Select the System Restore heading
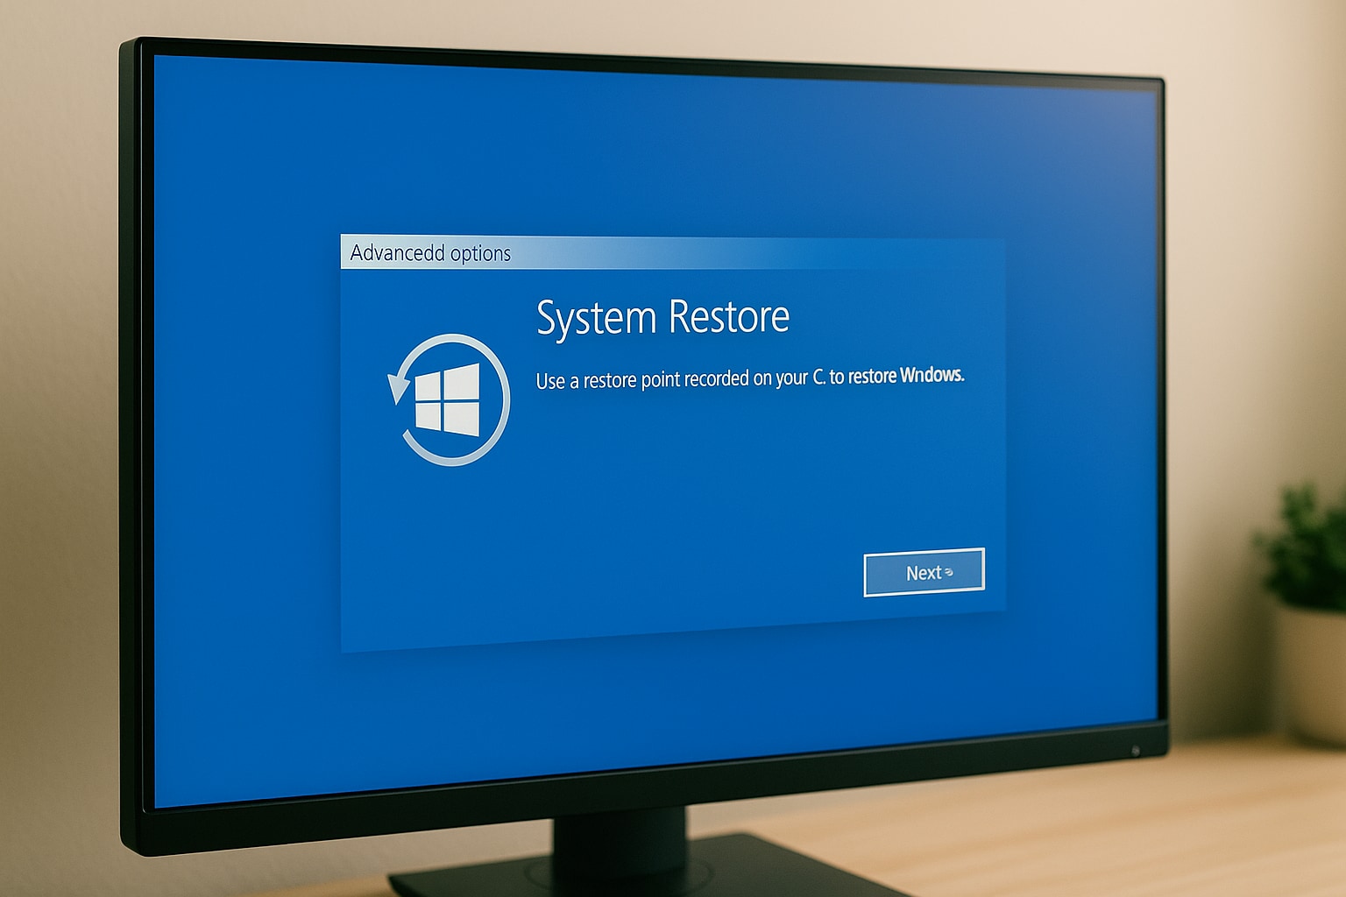Viewport: 1346px width, 897px height. click(662, 317)
